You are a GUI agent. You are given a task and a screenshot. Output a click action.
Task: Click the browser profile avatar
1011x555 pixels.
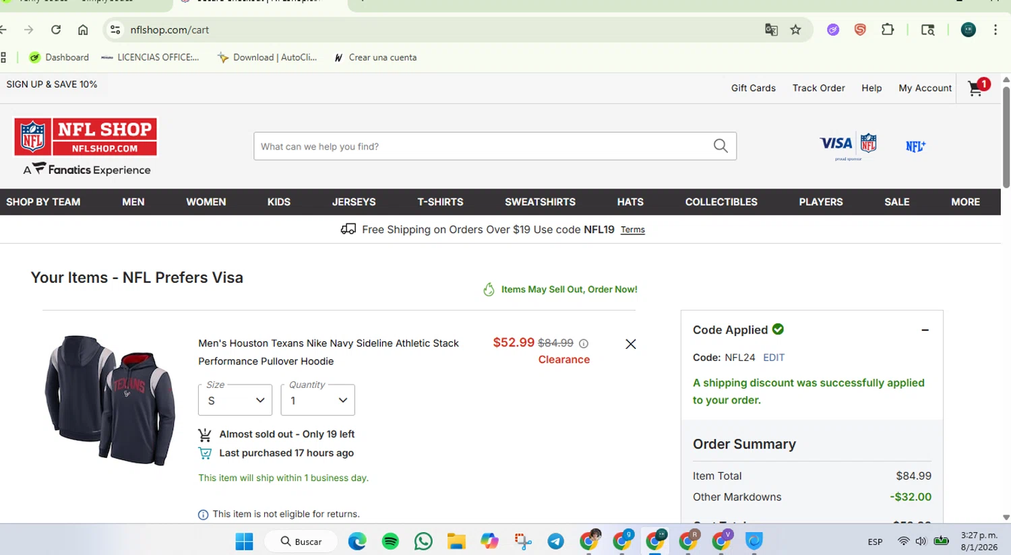[969, 30]
